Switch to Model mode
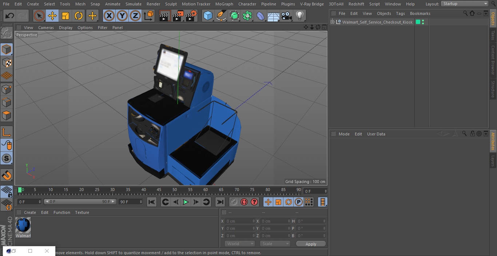 pyautogui.click(x=7, y=49)
